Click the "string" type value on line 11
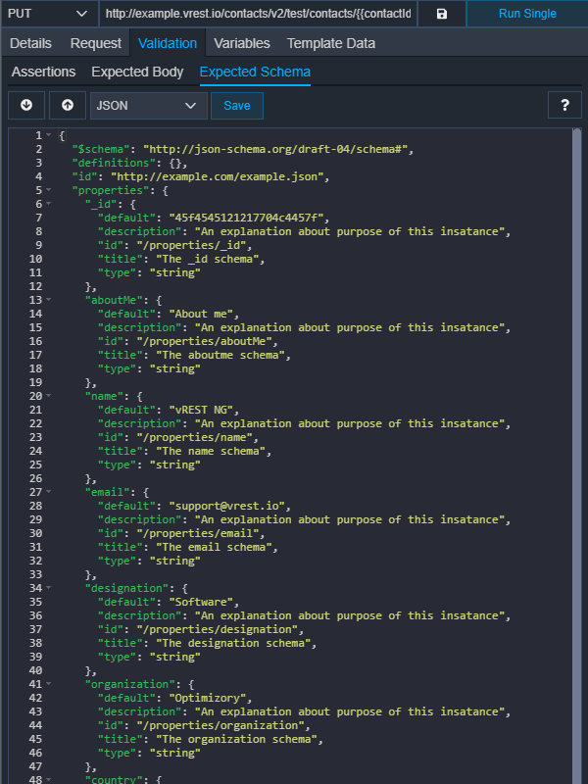The height and width of the screenshot is (784, 588). point(175,272)
